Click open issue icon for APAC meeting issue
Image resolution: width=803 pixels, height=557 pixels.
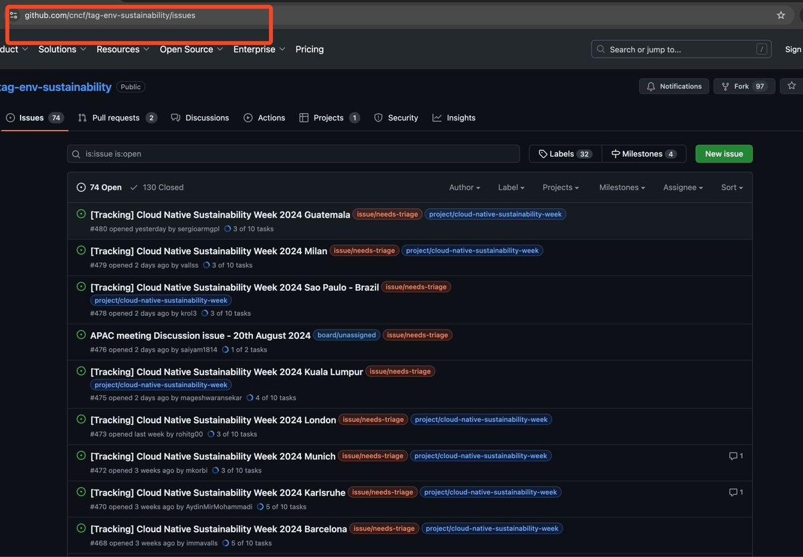(x=81, y=334)
